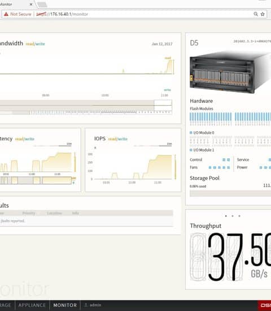Click the Priority column header in faults table

(29, 213)
